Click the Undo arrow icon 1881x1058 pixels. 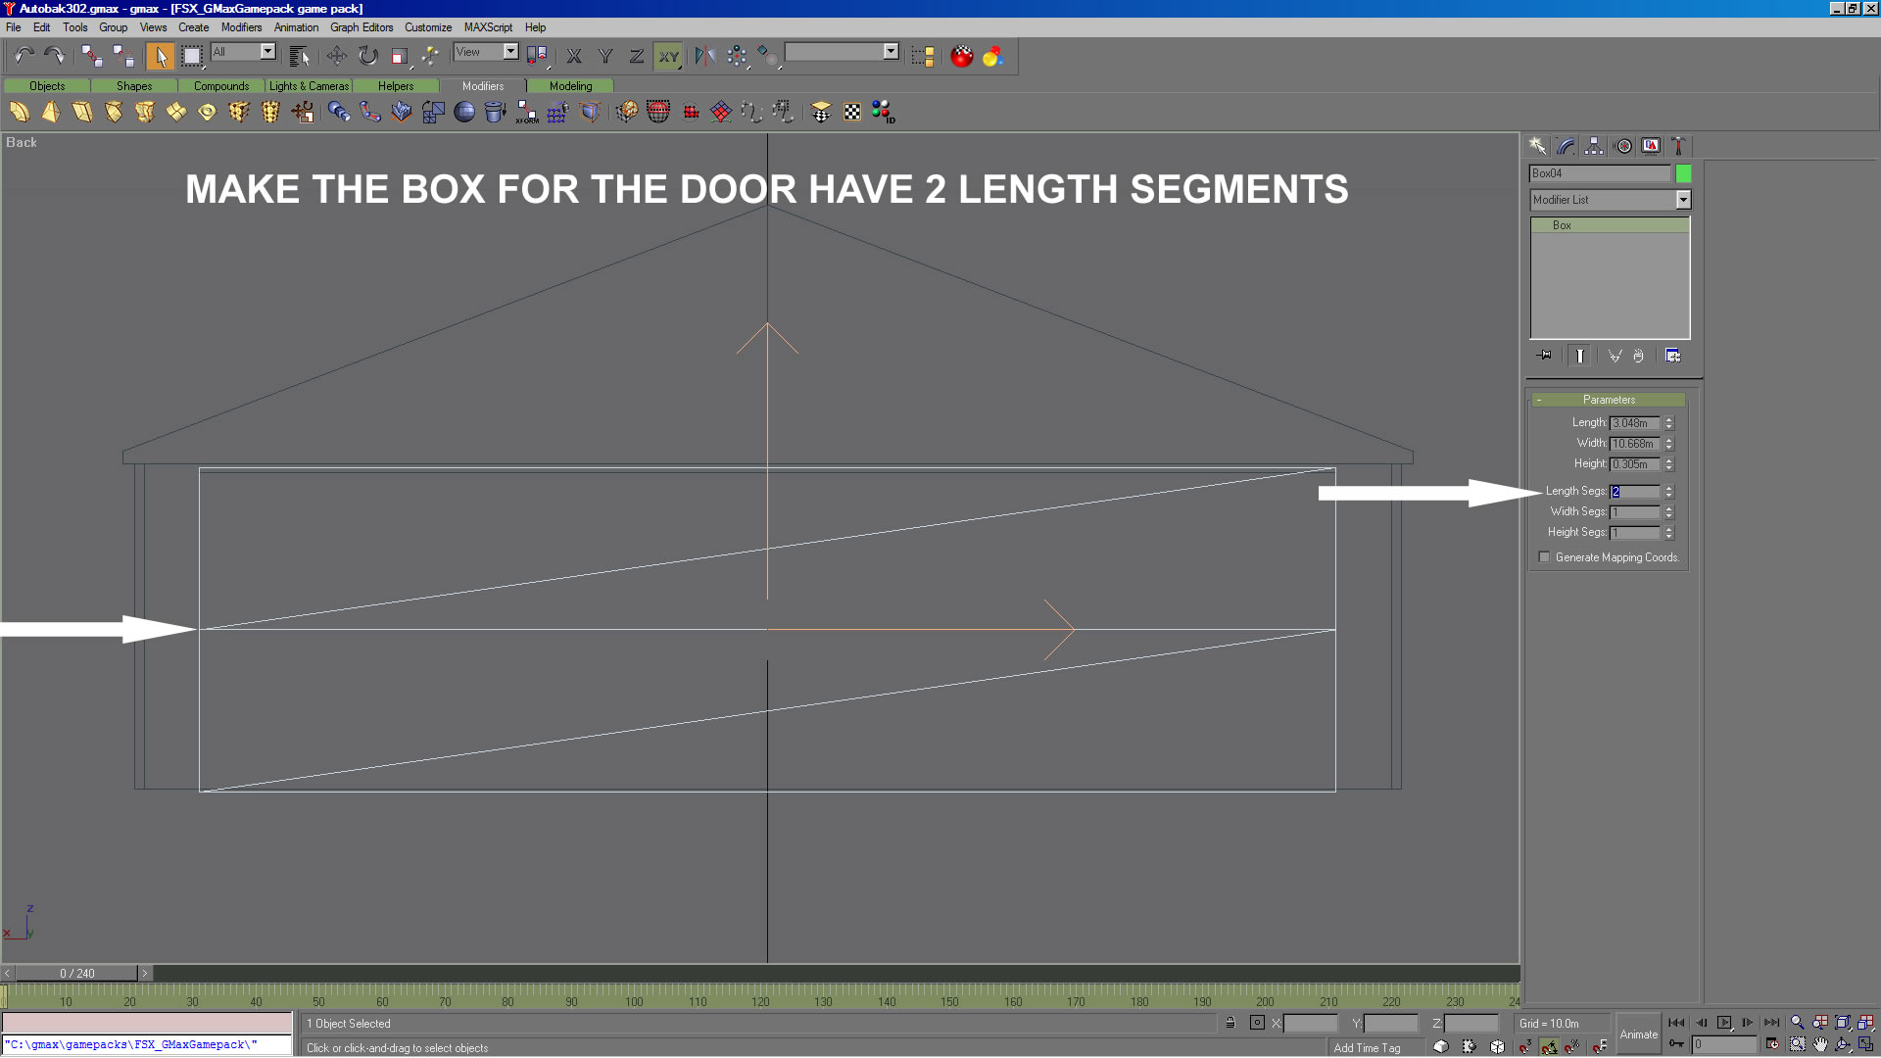[24, 56]
